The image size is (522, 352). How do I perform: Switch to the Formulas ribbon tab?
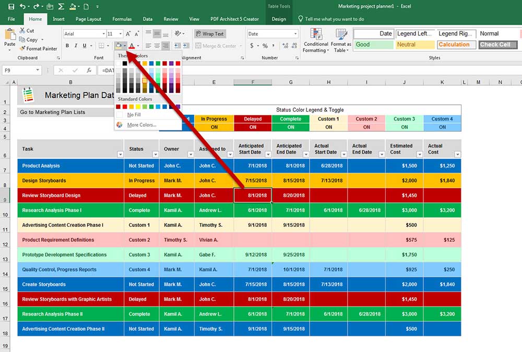click(x=122, y=19)
